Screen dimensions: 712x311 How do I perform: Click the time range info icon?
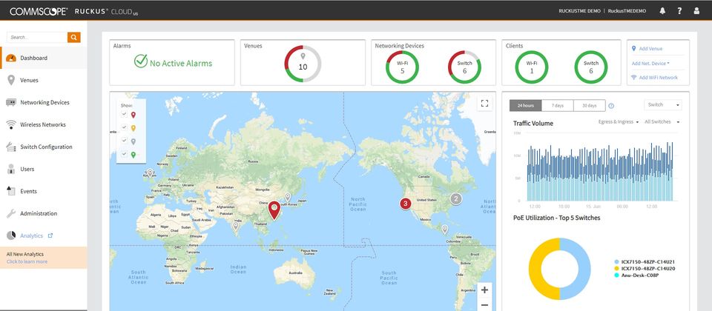point(611,106)
